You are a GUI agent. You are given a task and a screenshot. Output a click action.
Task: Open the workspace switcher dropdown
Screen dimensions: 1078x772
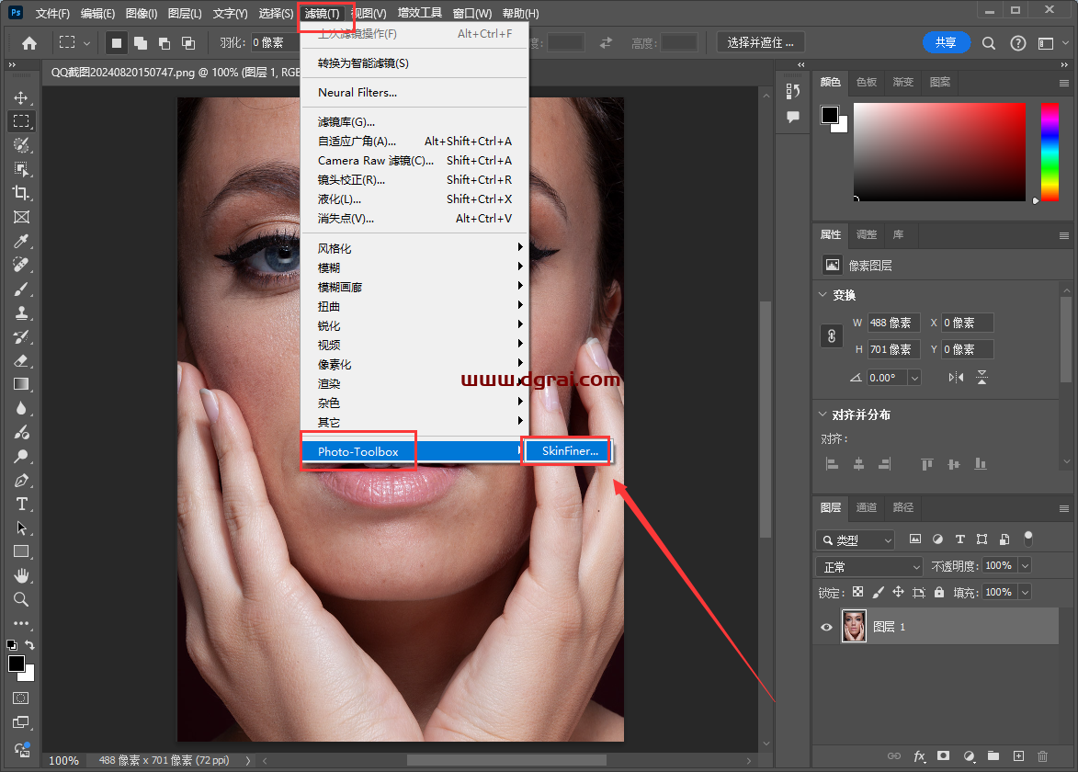(x=1052, y=43)
